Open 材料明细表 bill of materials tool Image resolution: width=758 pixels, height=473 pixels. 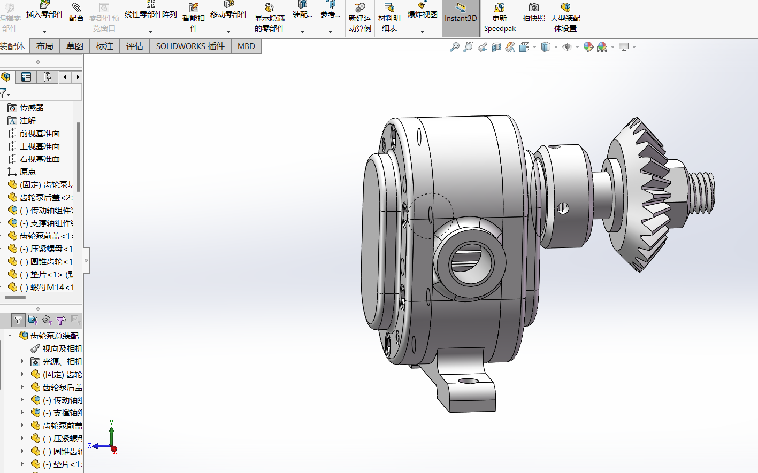(389, 17)
